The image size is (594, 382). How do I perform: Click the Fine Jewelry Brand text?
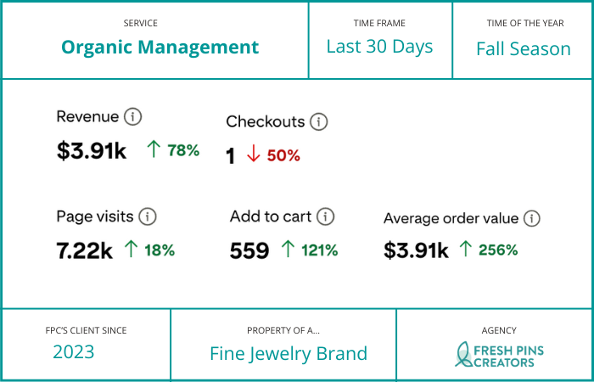pos(289,353)
